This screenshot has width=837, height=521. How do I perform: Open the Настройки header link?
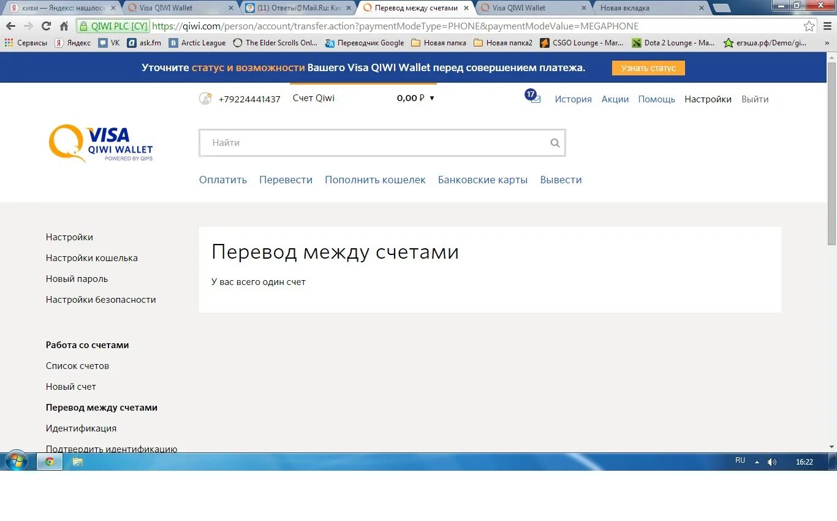(x=708, y=99)
